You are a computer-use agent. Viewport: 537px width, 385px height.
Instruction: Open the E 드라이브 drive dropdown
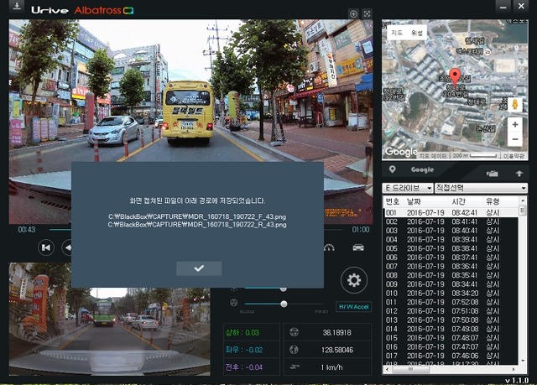(408, 188)
